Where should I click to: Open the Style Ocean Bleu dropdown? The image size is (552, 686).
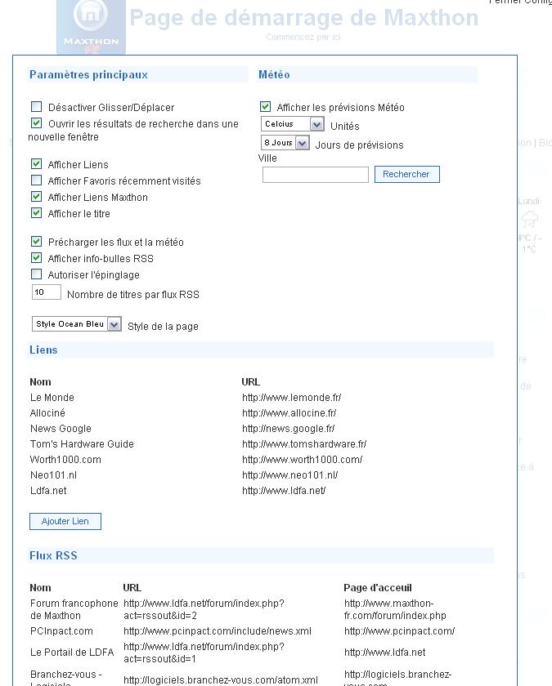click(x=76, y=324)
